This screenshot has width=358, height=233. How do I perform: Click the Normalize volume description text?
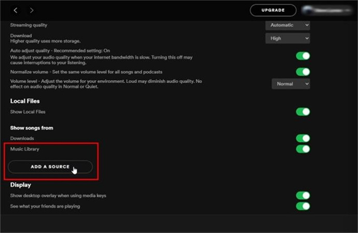(86, 72)
